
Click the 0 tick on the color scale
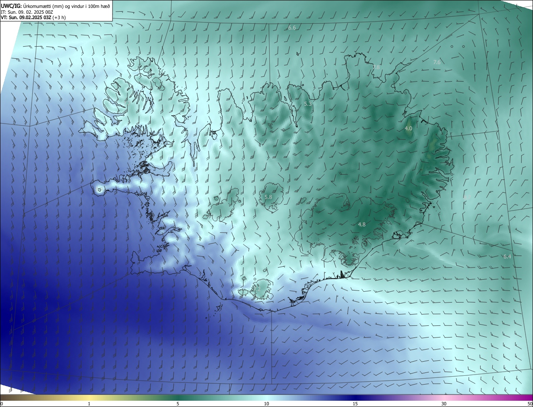click(x=2, y=404)
